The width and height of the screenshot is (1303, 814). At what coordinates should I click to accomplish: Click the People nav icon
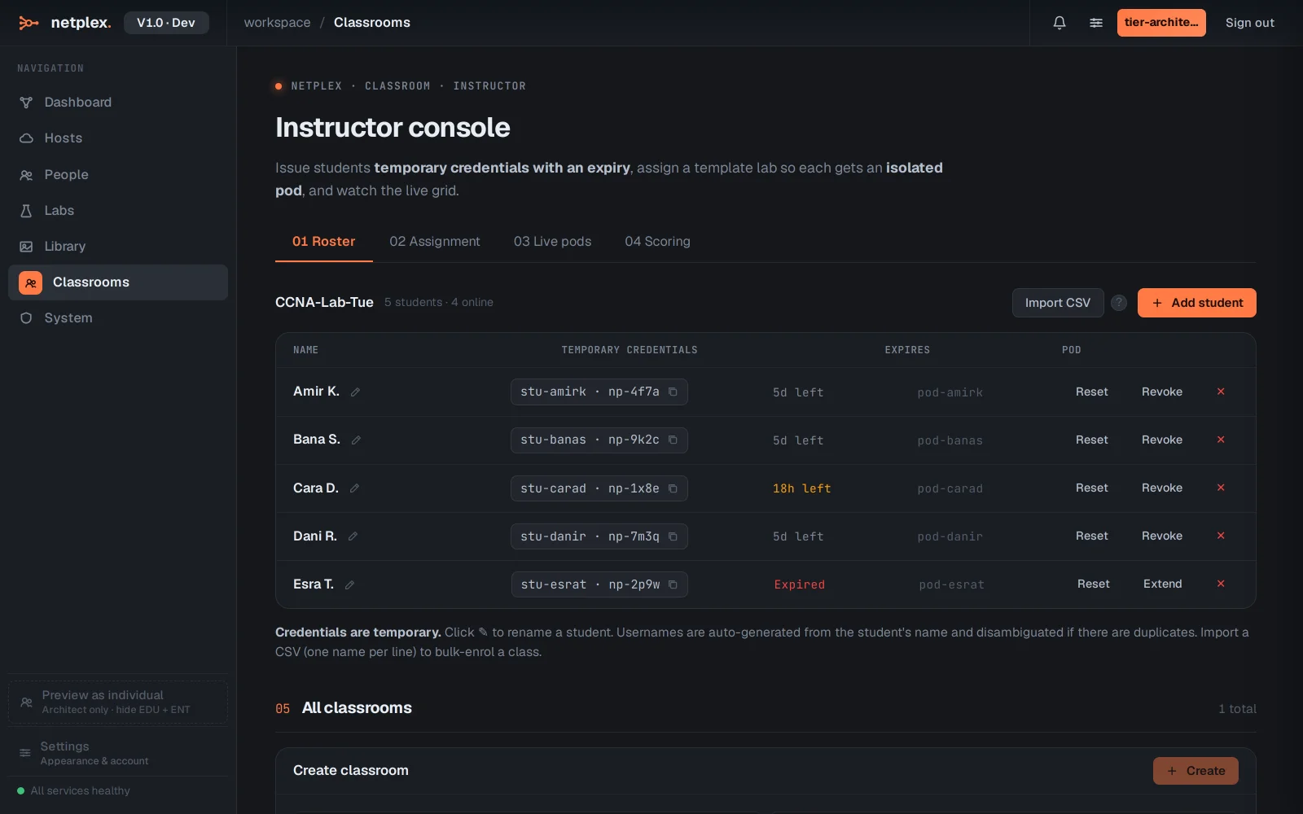point(26,175)
